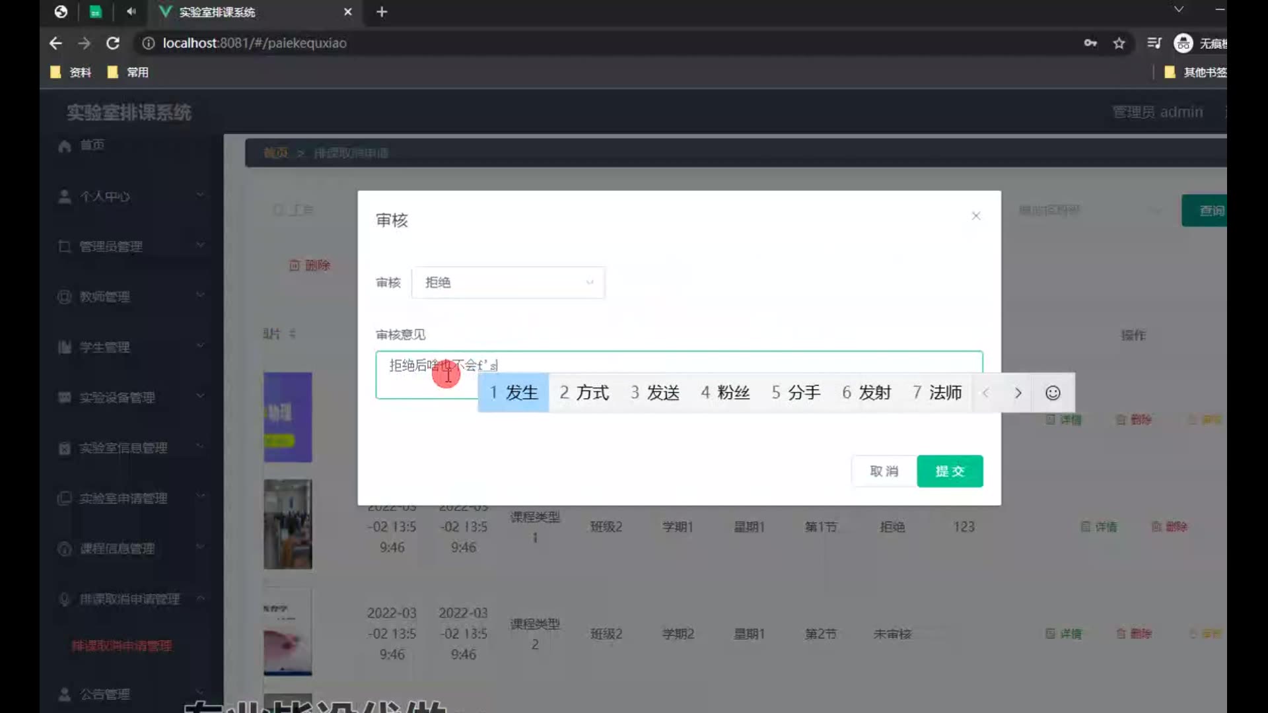Viewport: 1268px width, 713px height.
Task: Bookmark this page with the star icon
Action: (x=1119, y=44)
